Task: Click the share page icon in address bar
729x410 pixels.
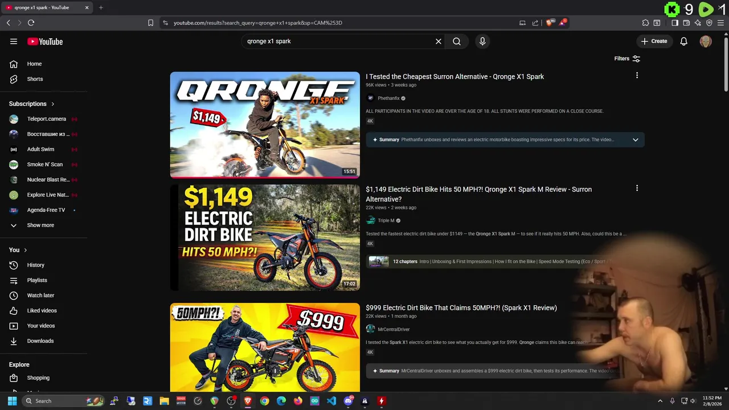Action: coord(535,23)
